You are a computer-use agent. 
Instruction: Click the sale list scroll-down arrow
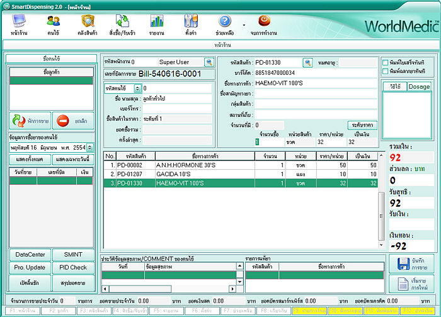(381, 245)
